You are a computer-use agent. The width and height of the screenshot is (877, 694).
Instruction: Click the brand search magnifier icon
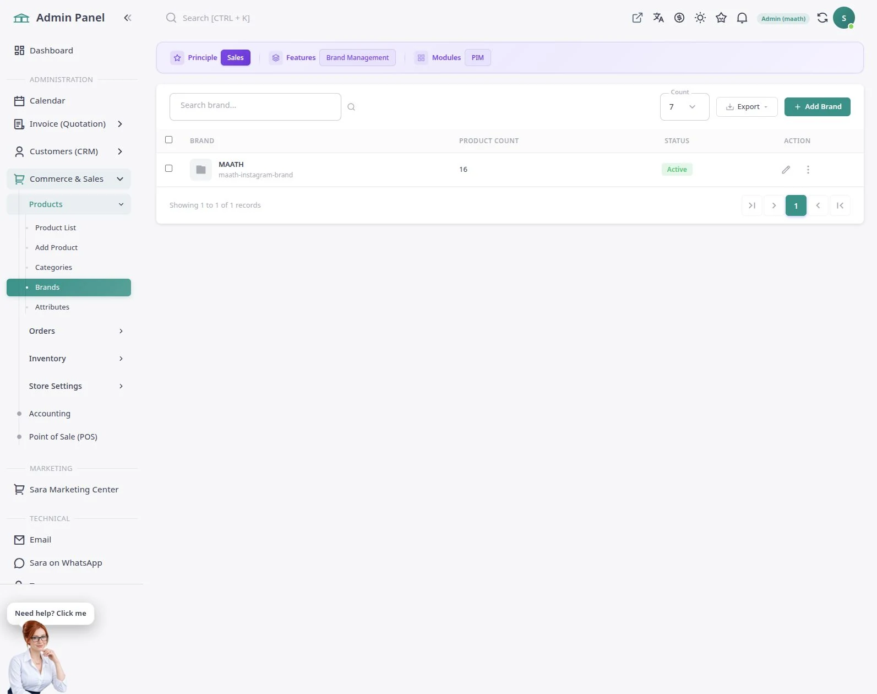click(351, 107)
